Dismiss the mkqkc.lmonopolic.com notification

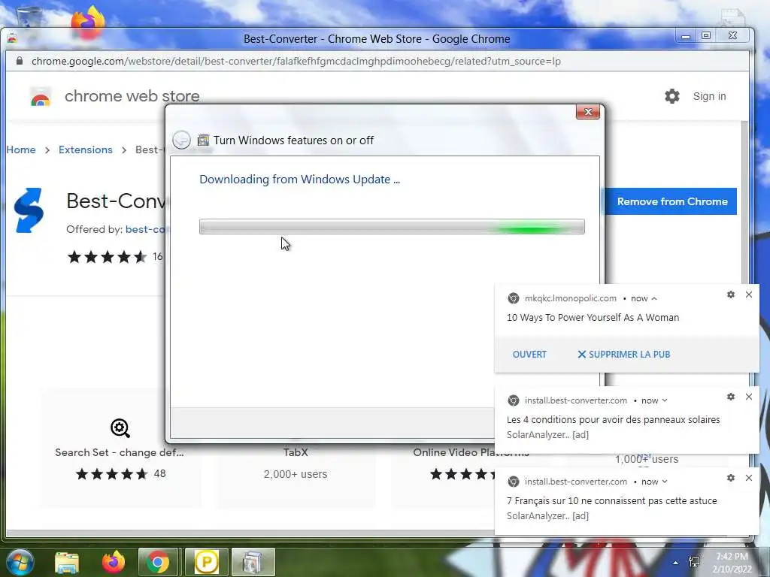pos(749,295)
